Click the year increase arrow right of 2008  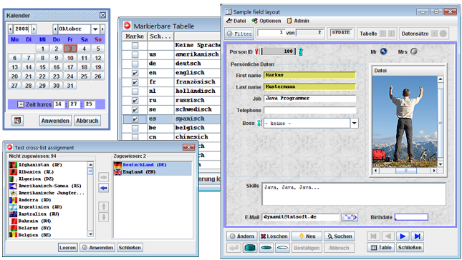34,29
